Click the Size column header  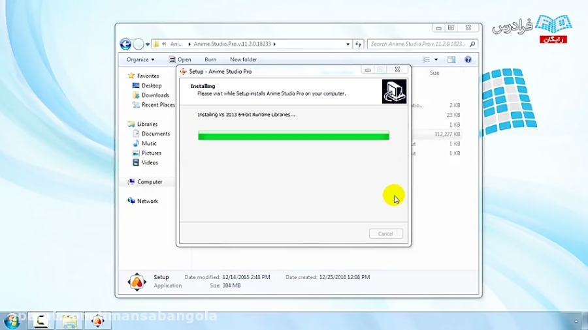click(x=434, y=73)
